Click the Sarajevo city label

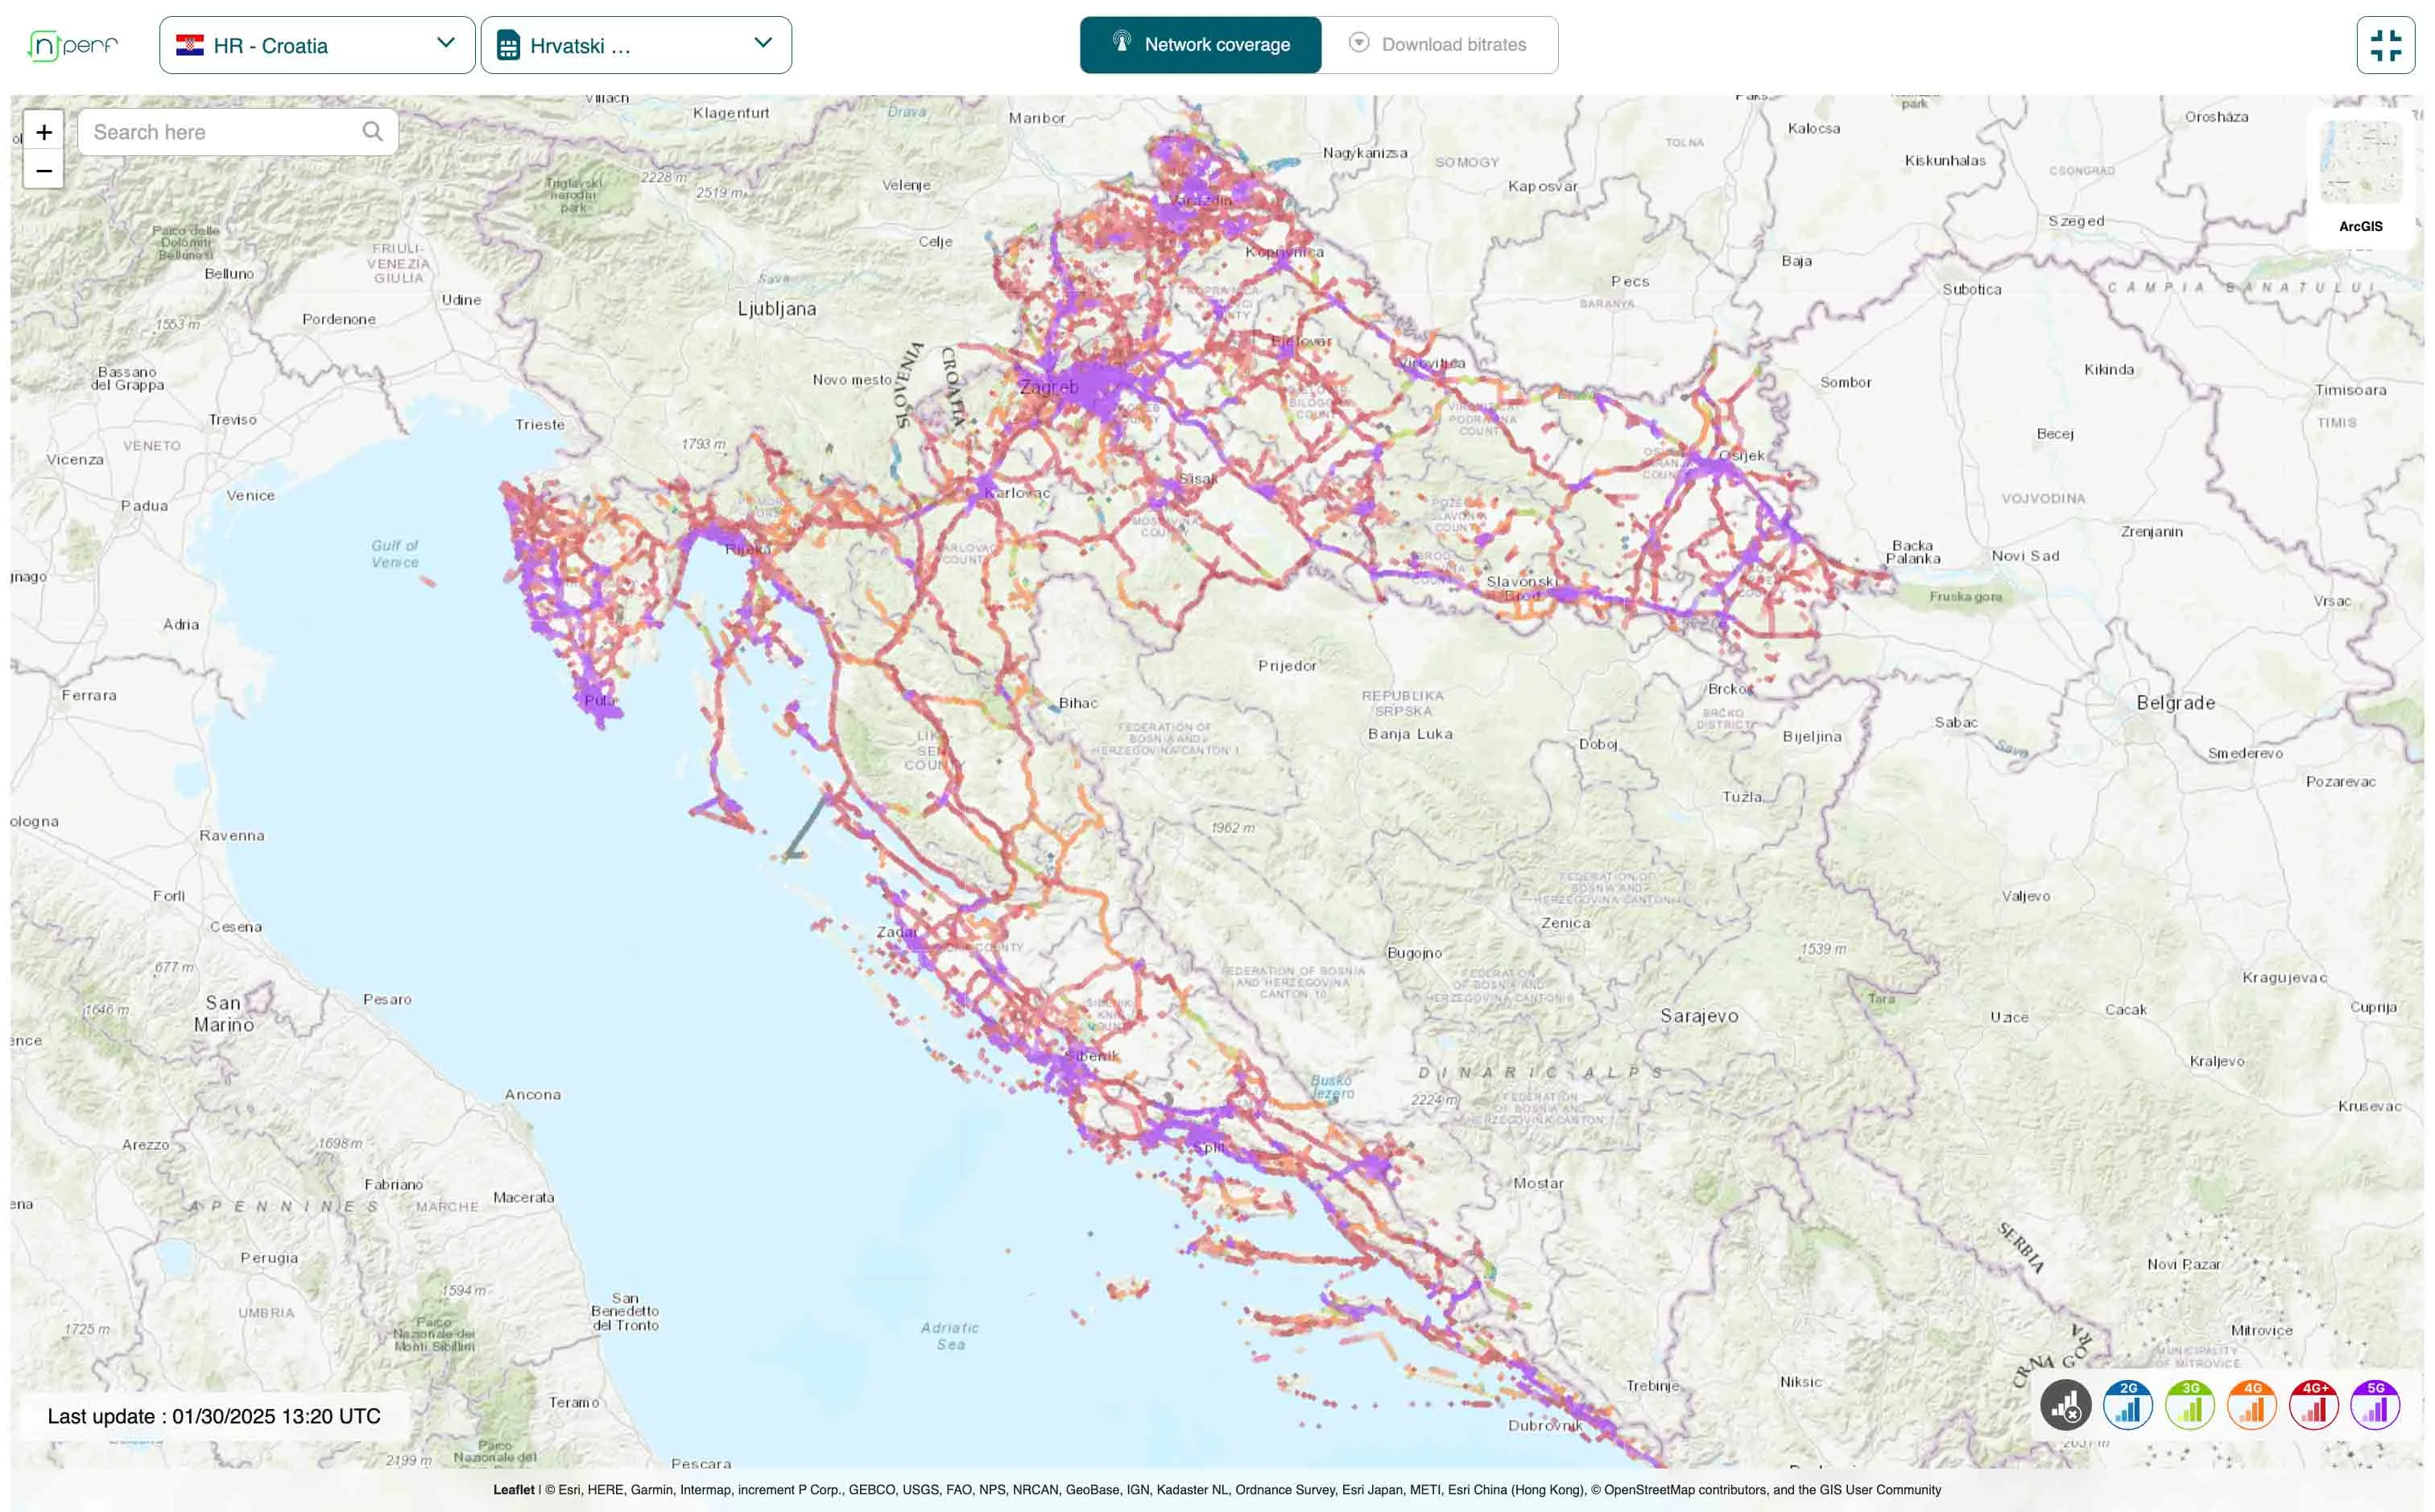[1699, 1016]
